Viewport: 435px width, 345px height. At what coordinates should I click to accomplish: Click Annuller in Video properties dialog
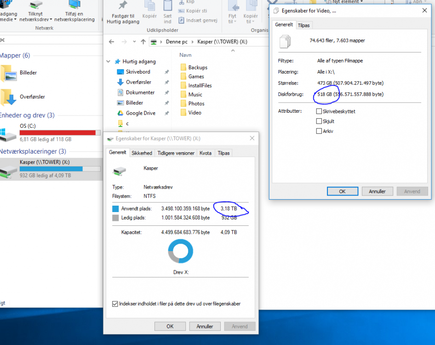point(378,191)
